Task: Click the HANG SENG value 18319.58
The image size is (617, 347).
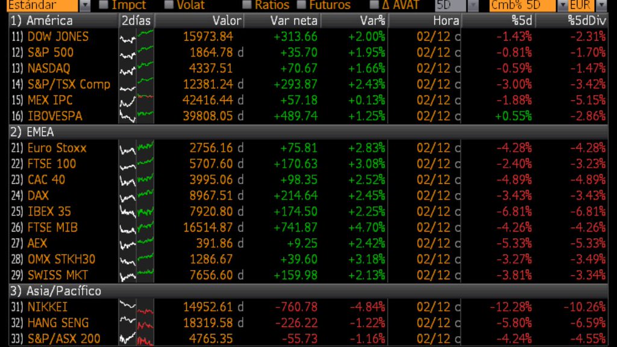Action: pyautogui.click(x=208, y=323)
